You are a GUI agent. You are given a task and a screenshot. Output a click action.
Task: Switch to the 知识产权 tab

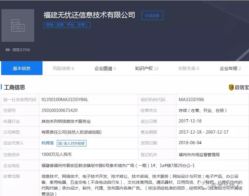point(146,68)
